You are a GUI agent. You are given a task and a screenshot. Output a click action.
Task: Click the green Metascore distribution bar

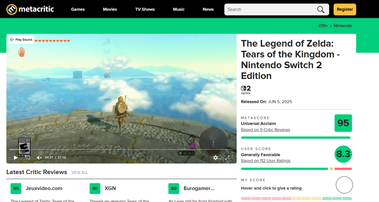(x=296, y=138)
